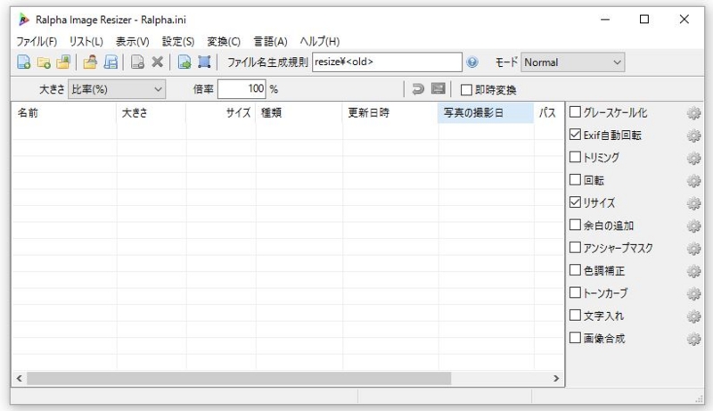Screen dimensions: 713x411
Task: Enable the 文字入れ checkbox
Action: (x=575, y=315)
